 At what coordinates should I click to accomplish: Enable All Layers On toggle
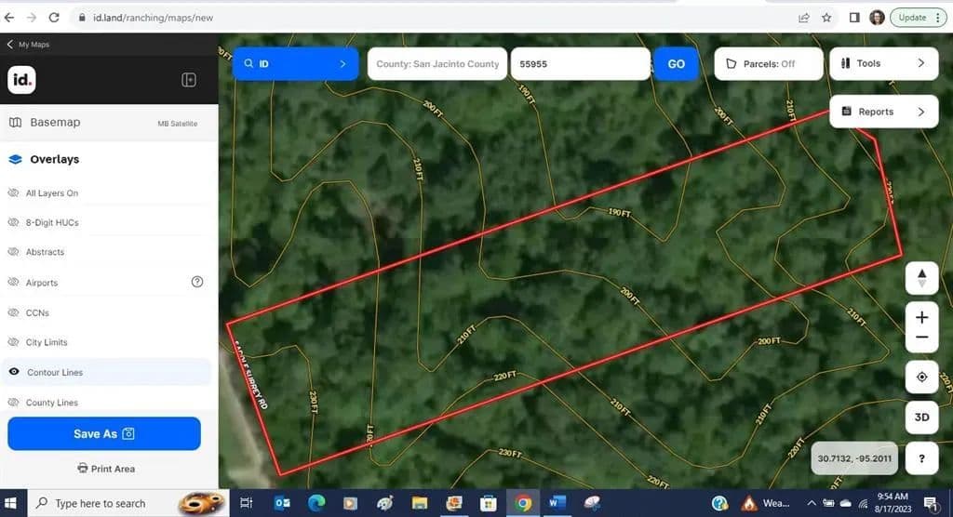(x=14, y=193)
